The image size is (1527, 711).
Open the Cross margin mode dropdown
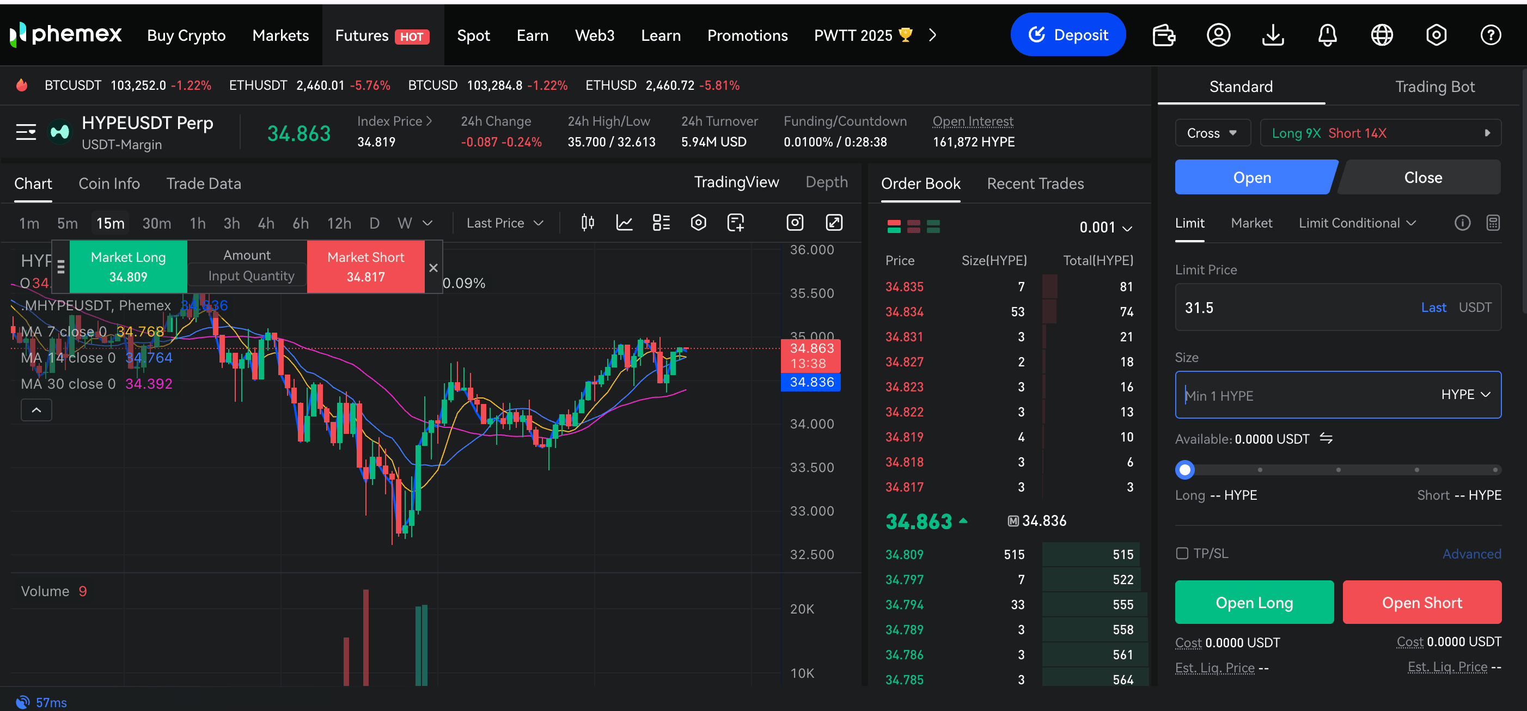pos(1212,133)
